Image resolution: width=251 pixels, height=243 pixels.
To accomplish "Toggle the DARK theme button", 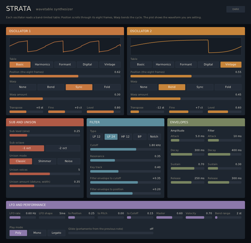I will pos(235,9).
